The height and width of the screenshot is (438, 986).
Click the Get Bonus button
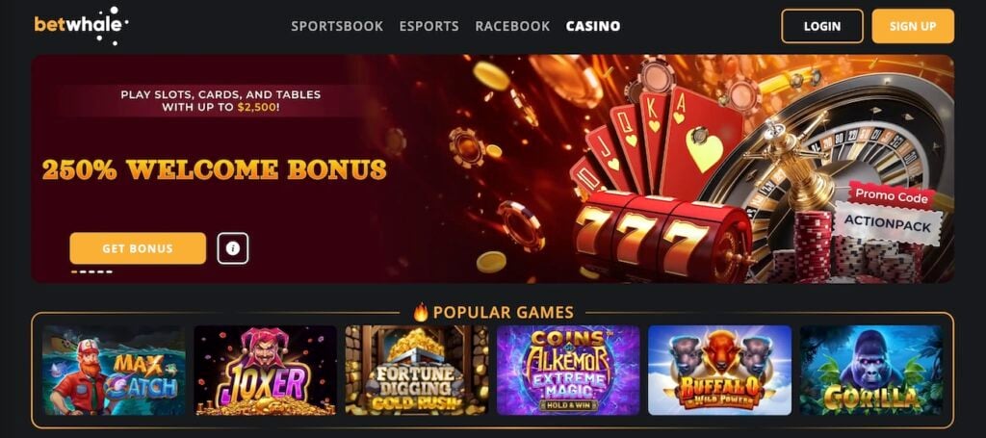pyautogui.click(x=138, y=248)
